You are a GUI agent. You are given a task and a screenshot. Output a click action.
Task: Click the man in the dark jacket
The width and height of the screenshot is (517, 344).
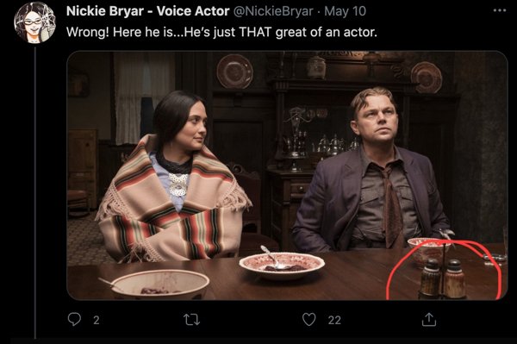tap(372, 170)
